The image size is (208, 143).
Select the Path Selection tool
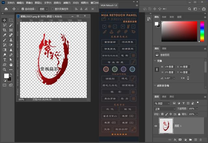(x=11, y=60)
